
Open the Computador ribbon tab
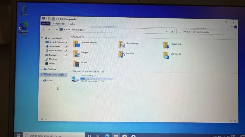59,24
